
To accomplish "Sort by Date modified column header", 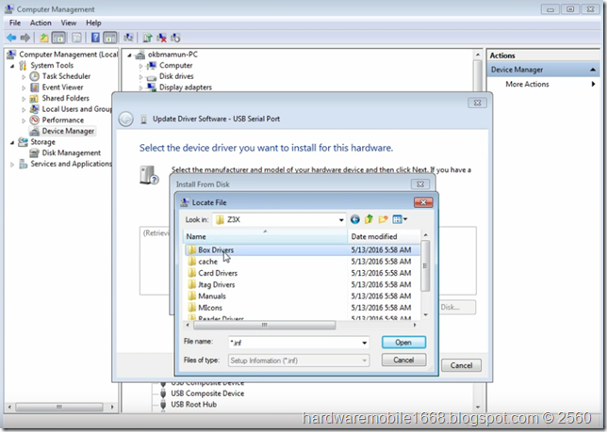I will click(384, 236).
